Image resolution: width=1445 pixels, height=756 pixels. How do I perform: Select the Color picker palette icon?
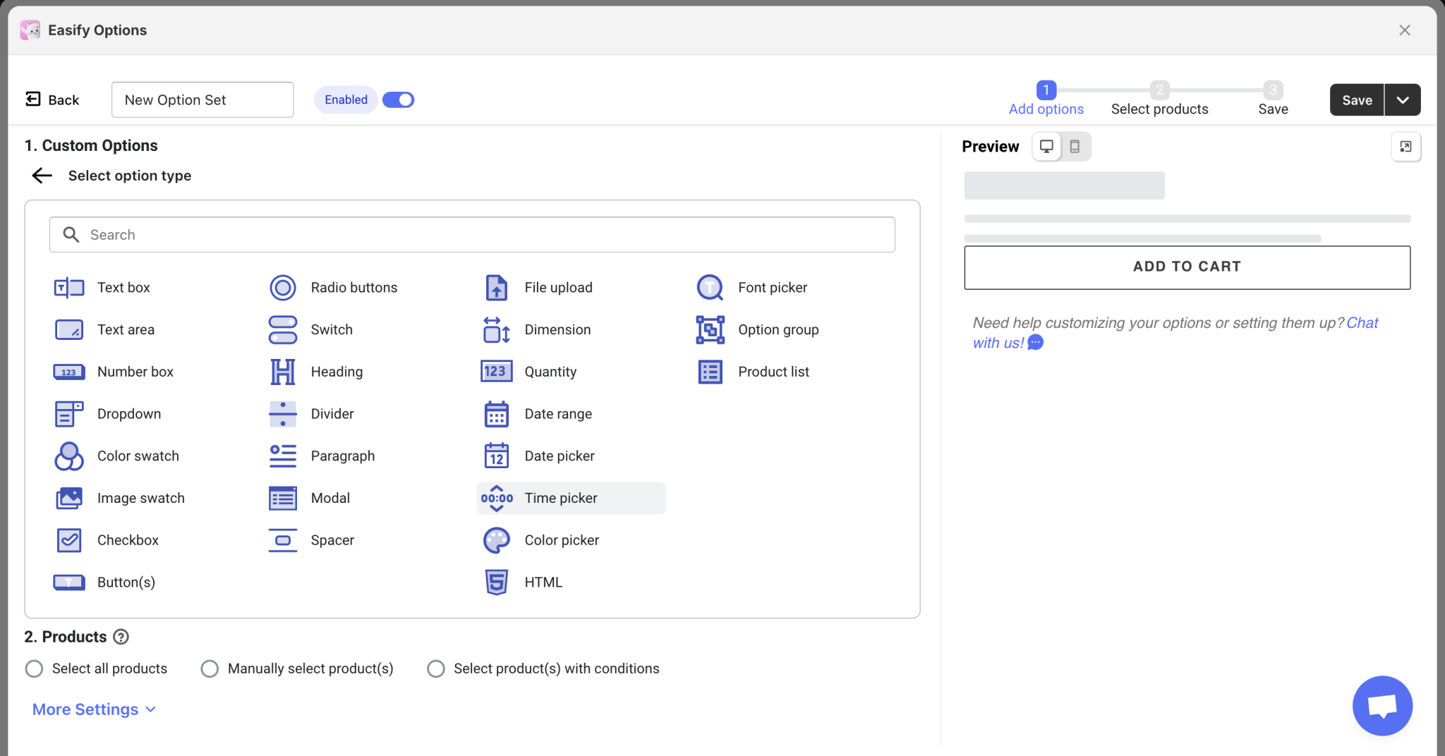coord(497,540)
